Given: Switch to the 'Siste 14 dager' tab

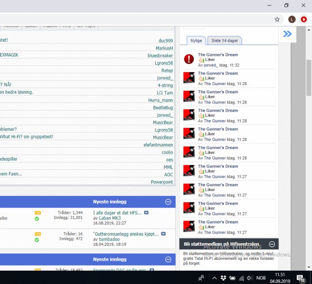Looking at the screenshot, I should [225, 40].
